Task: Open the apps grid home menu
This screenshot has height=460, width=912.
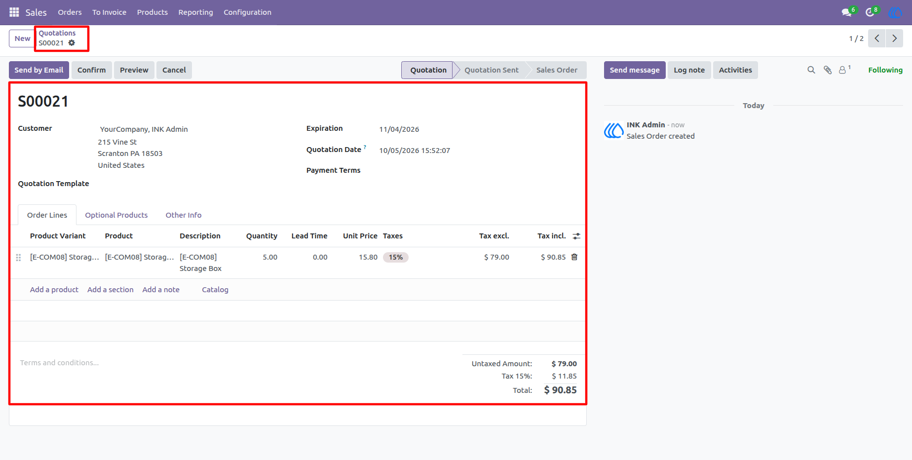Action: (x=14, y=12)
